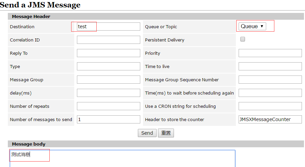This screenshot has width=305, height=167.
Task: Click Message Group Sequence Number field
Action: pyautogui.click(x=270, y=80)
